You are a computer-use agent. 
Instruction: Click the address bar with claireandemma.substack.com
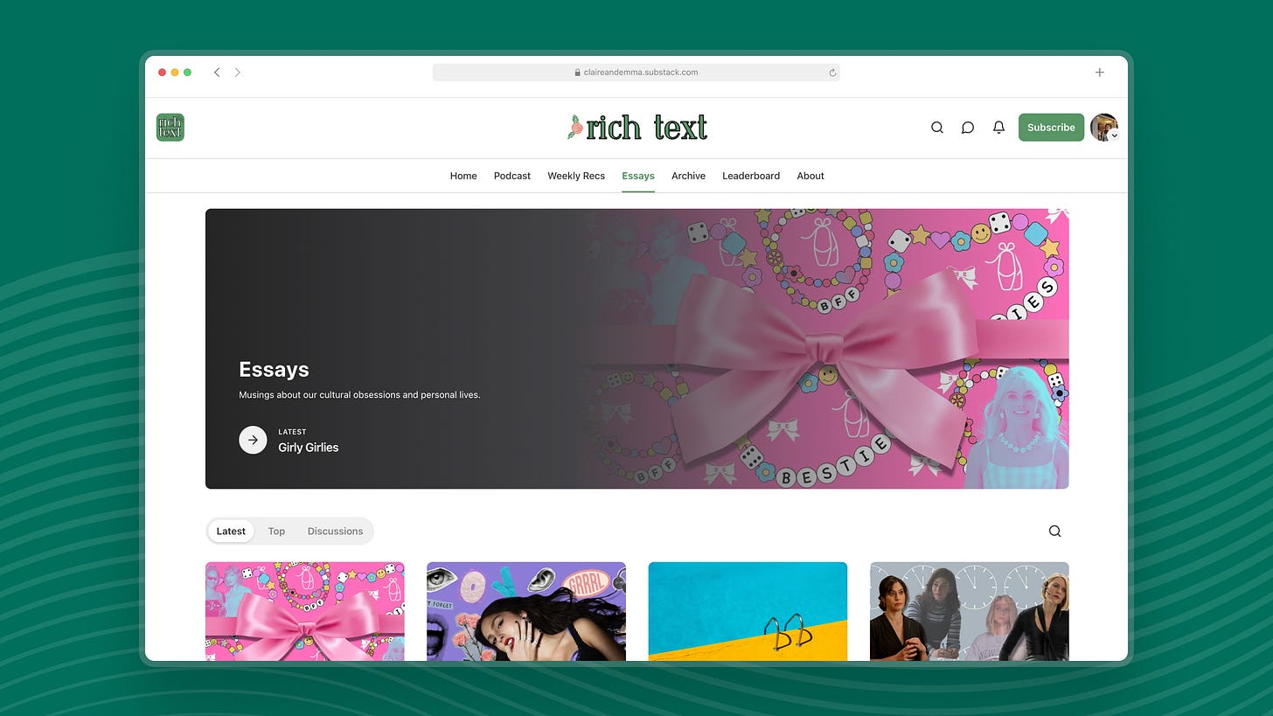(636, 73)
